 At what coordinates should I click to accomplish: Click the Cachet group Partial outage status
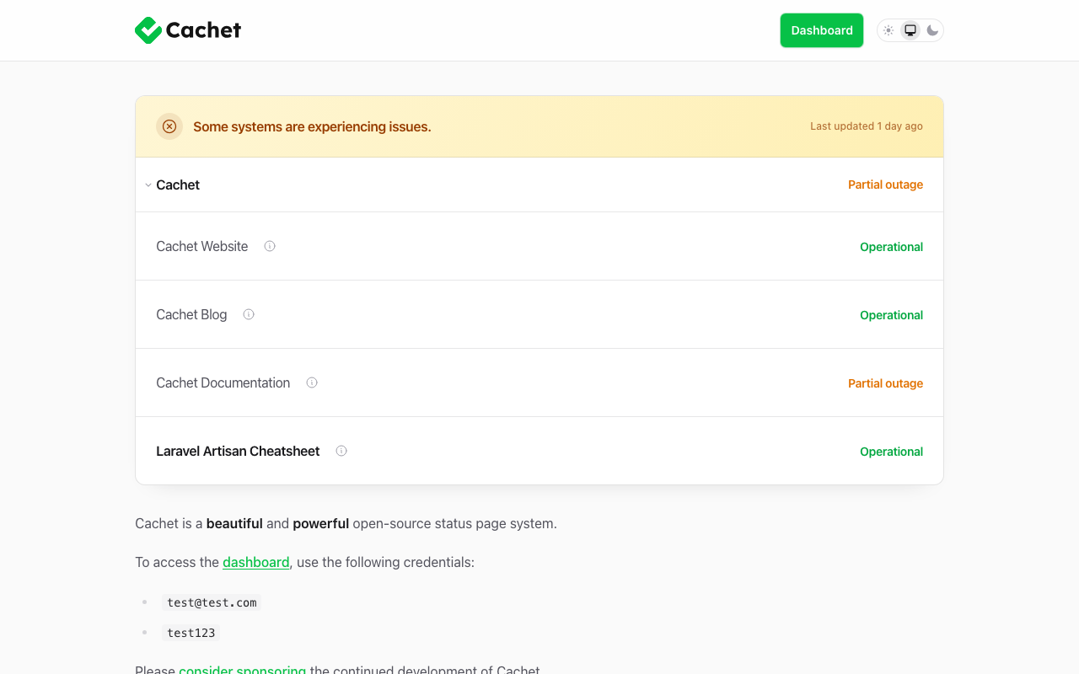point(885,185)
